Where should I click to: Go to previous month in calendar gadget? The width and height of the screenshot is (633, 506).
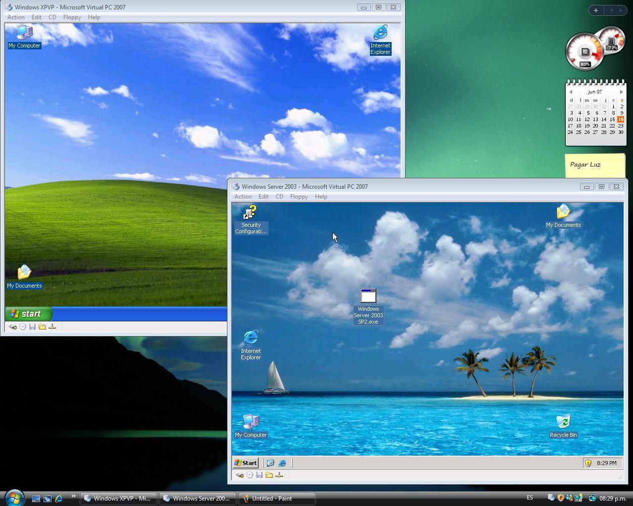pyautogui.click(x=571, y=92)
